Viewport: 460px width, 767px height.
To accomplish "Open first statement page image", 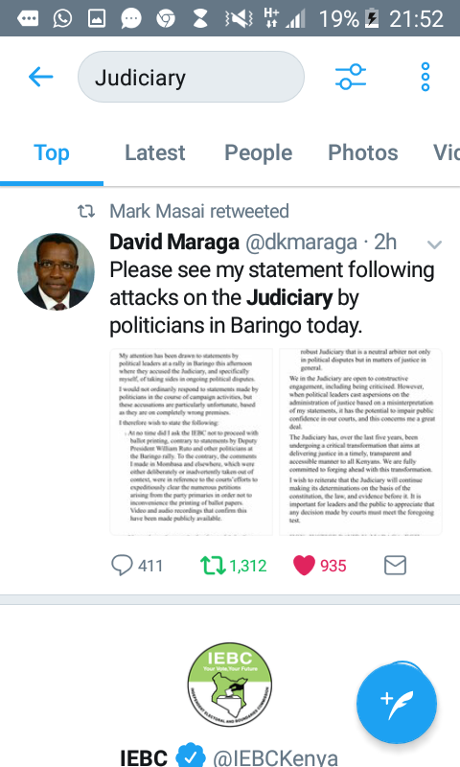I will point(191,442).
